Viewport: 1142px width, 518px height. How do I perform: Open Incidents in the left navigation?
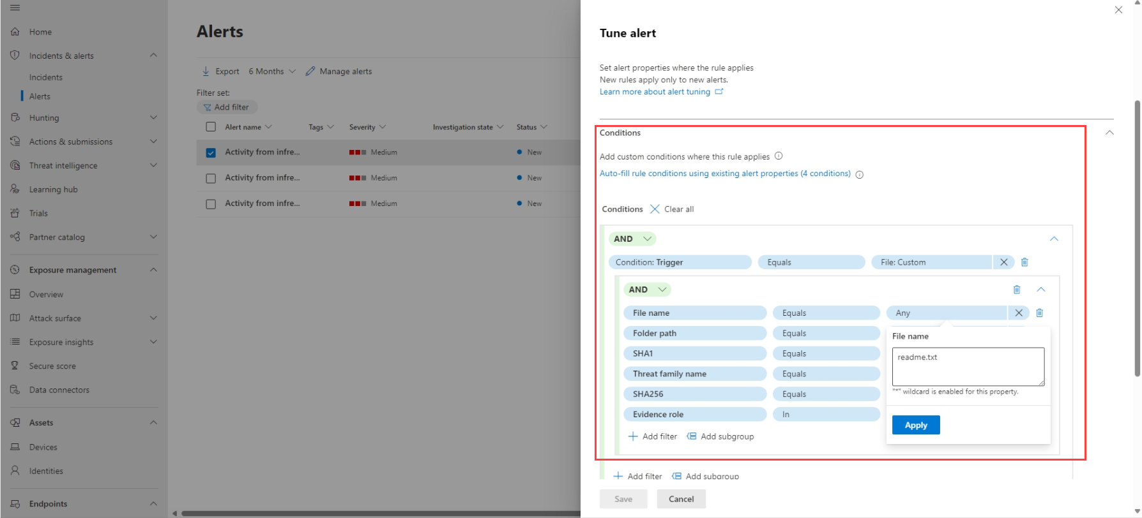46,77
